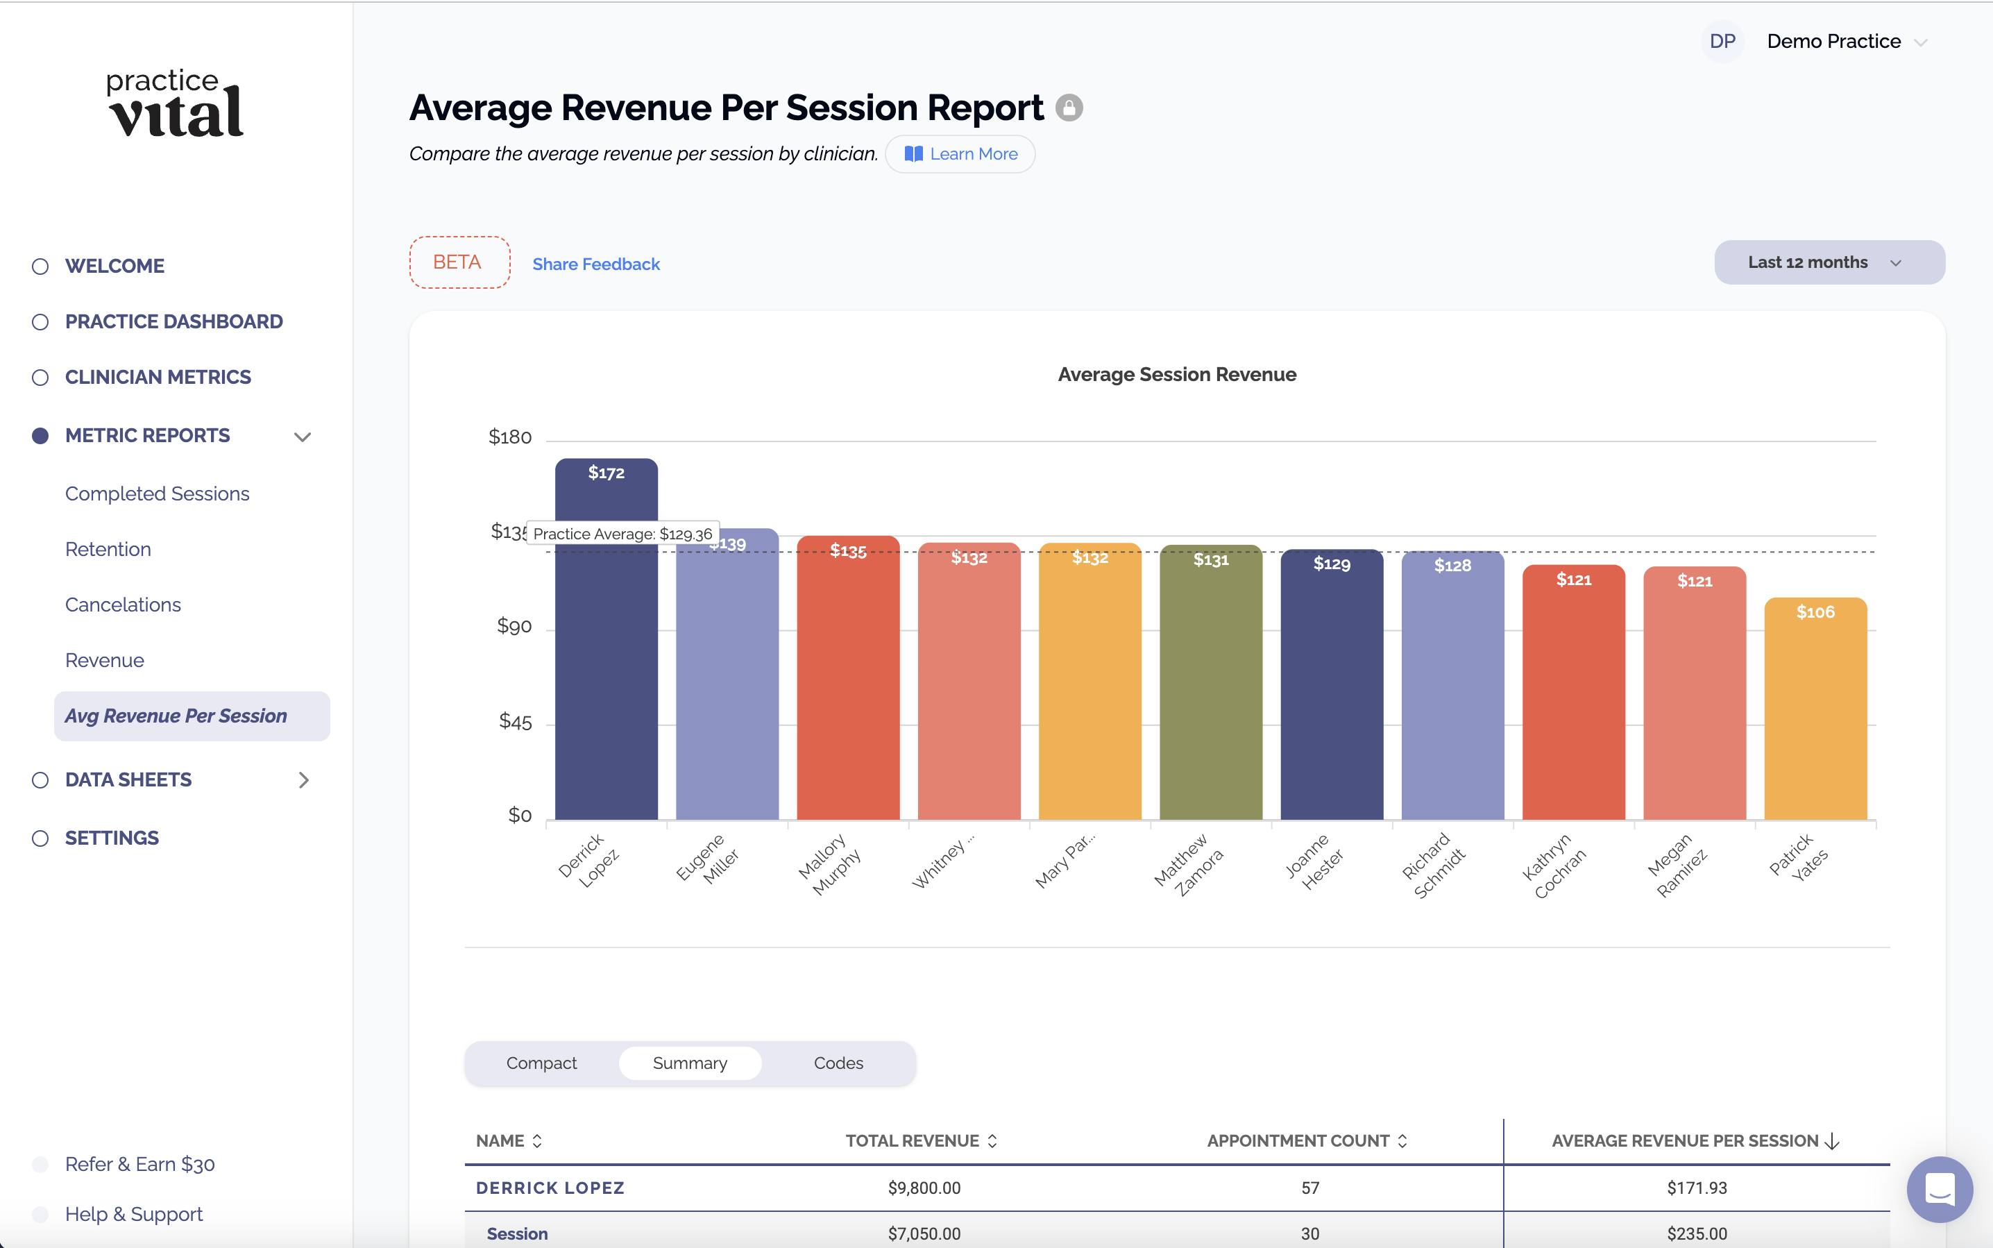Click the Learn More button

pos(960,154)
